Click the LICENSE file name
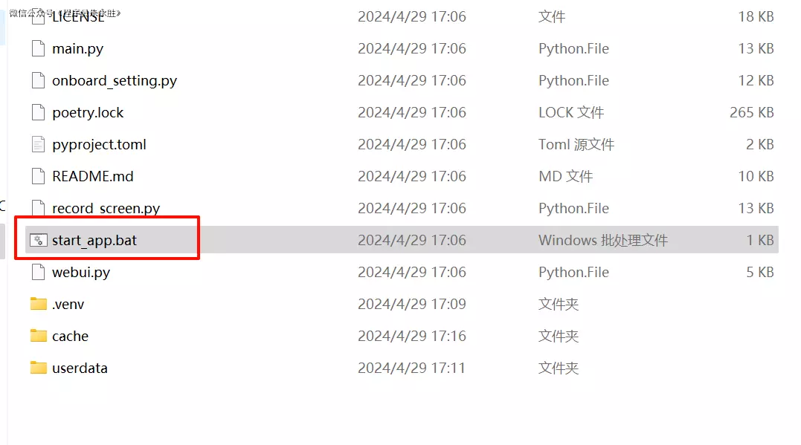Viewport: 801px width, 445px height. click(78, 17)
